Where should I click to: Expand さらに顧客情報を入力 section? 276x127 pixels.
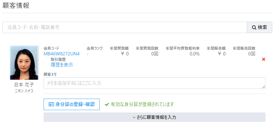[154, 117]
